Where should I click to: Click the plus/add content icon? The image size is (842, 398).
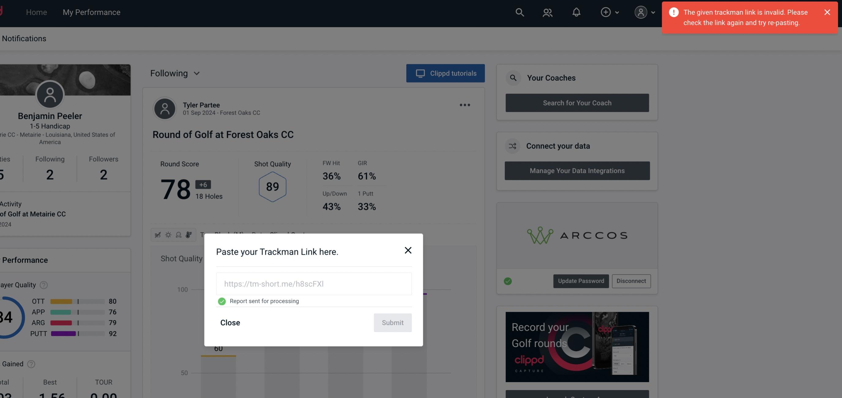pos(606,12)
